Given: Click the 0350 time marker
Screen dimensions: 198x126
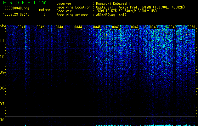Looking at the screenshot, I should coord(191,27).
